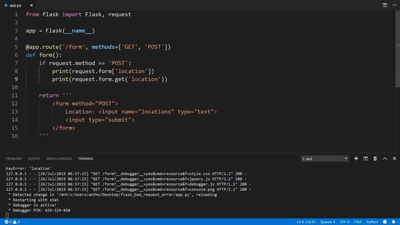
Task: Select the Python language mode
Action: tap(372, 222)
